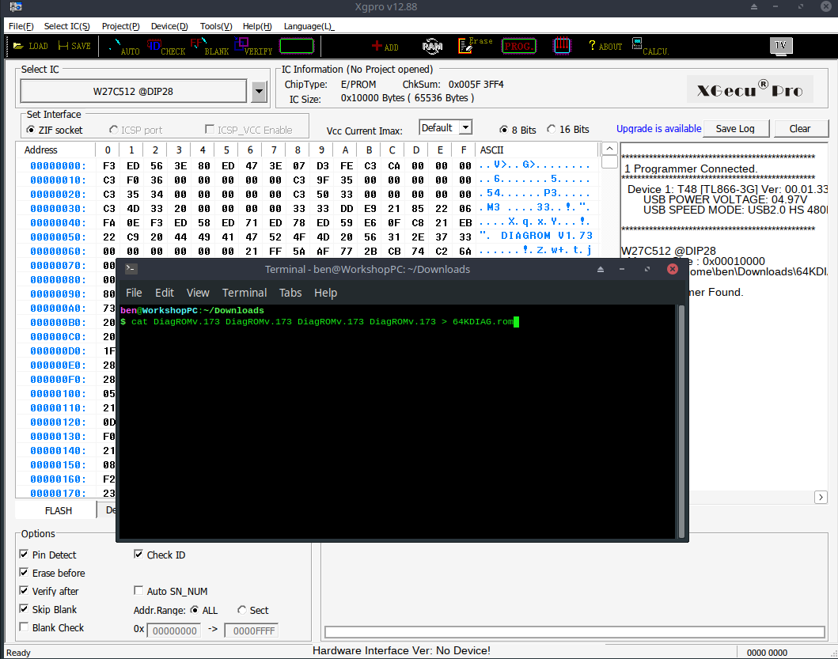This screenshot has width=838, height=659.
Task: Toggle the Erase before checkbox
Action: (x=24, y=573)
